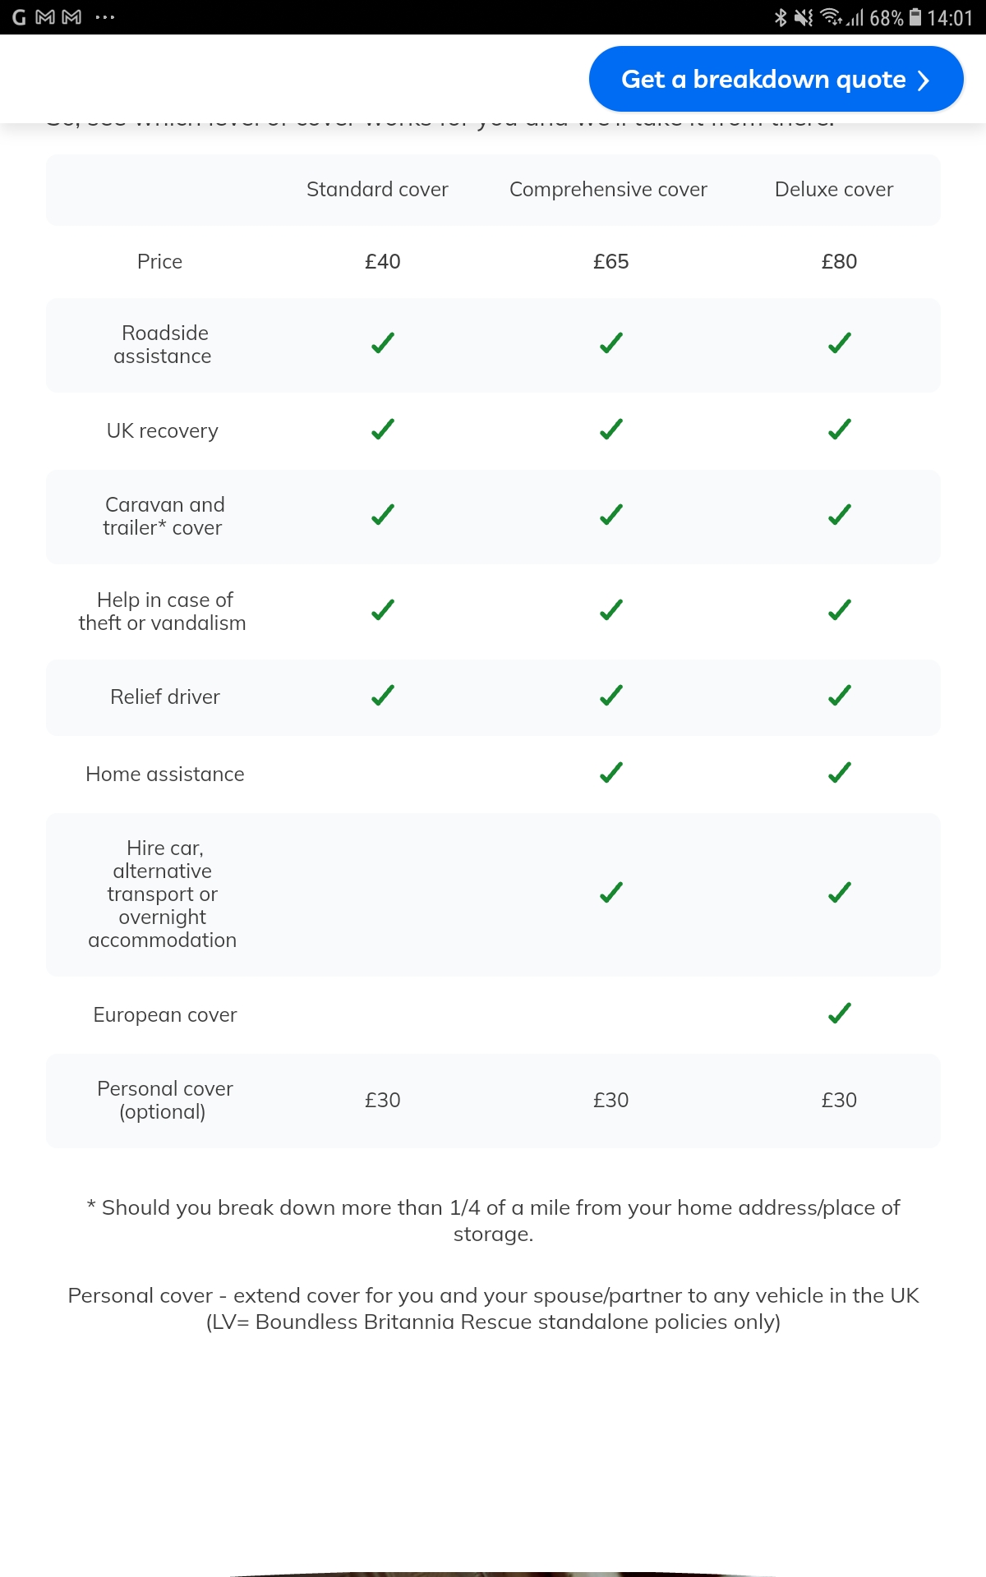
Task: Click the Comprehensive Hire car checkmark
Action: 610,892
